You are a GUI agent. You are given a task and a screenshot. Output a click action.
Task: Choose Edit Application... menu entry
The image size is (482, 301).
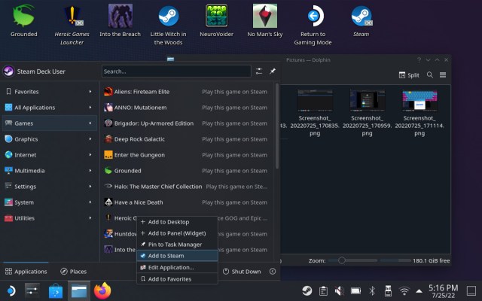(x=178, y=267)
